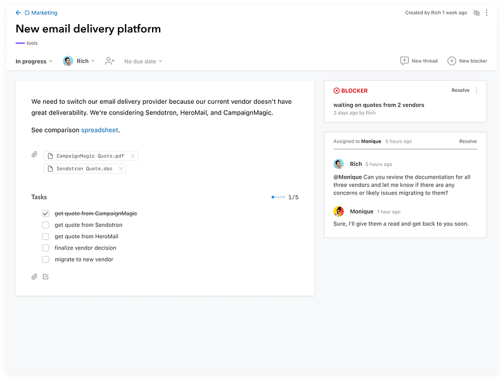Remove the CampaignMagic Quote.pdf attachment
This screenshot has width=503, height=380.
[132, 156]
